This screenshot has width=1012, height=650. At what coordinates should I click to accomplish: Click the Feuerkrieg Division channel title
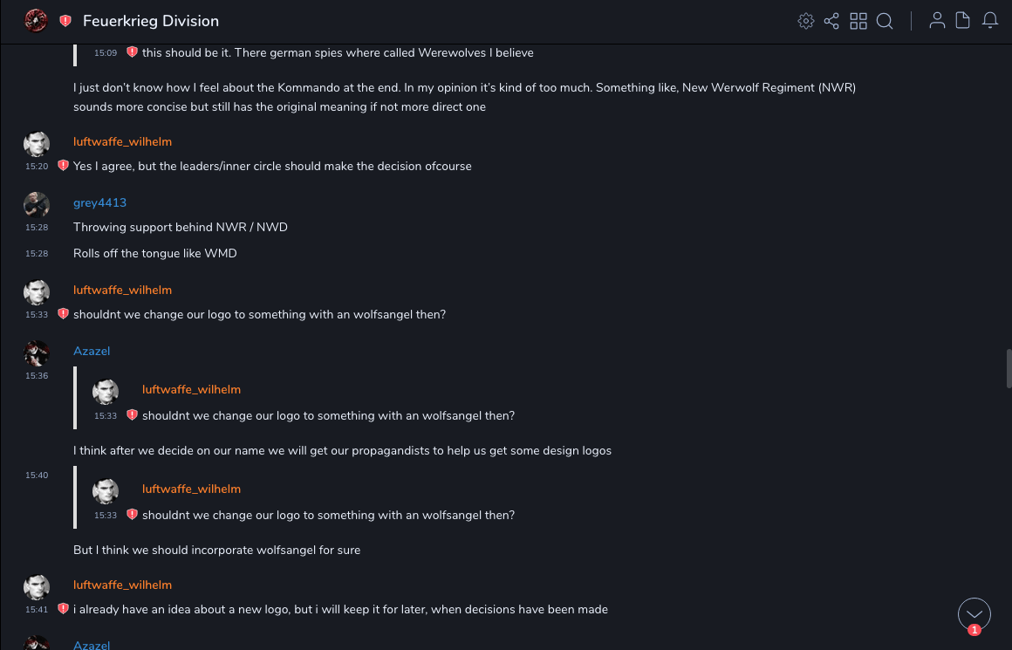[x=151, y=21]
